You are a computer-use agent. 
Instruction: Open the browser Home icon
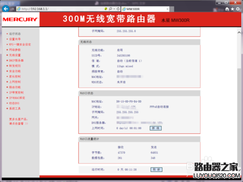click(x=227, y=9)
